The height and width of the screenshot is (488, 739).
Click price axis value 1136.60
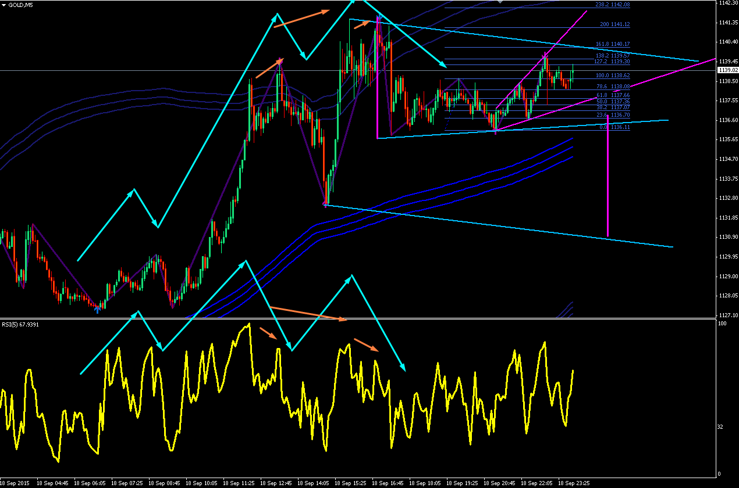click(727, 120)
